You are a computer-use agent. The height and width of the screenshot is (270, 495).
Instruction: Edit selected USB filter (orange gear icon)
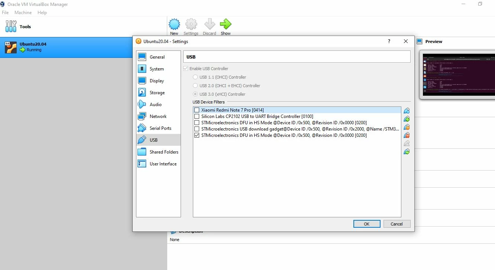click(x=407, y=127)
